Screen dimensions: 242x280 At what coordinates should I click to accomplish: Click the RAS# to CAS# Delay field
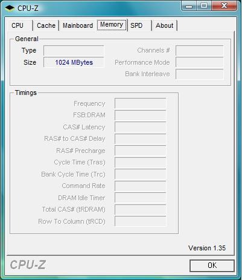click(x=141, y=138)
